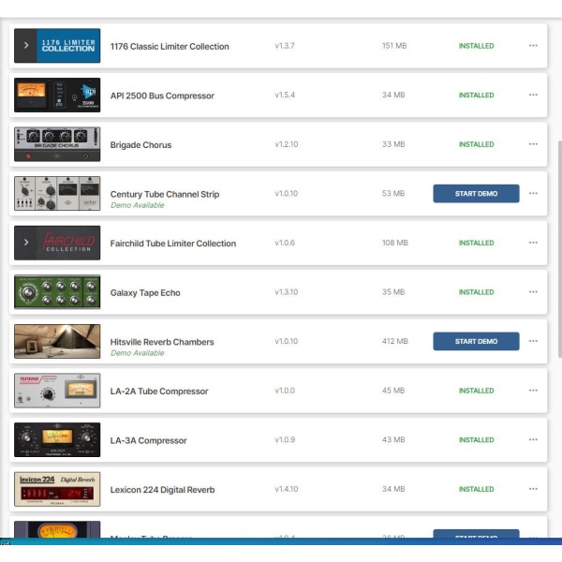Click version v1.2.10 of Brigade Chorus
Image resolution: width=562 pixels, height=562 pixels.
coord(286,144)
